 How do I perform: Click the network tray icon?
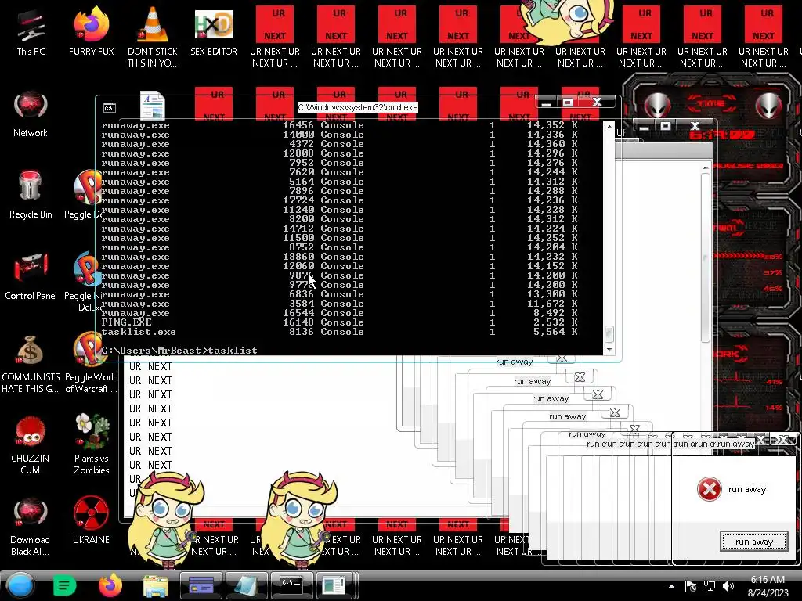710,586
